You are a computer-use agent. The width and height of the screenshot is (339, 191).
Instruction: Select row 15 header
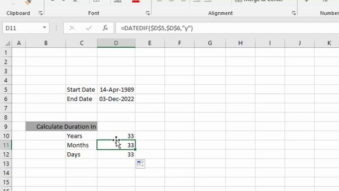[6, 182]
